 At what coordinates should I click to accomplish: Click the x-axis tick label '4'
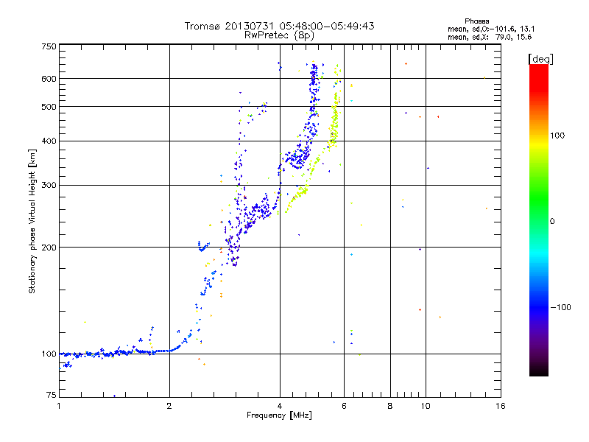[x=280, y=406]
